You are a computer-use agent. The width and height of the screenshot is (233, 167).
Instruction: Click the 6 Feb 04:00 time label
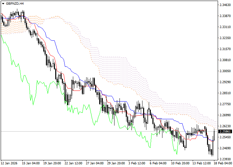pyautogui.click(x=158, y=163)
